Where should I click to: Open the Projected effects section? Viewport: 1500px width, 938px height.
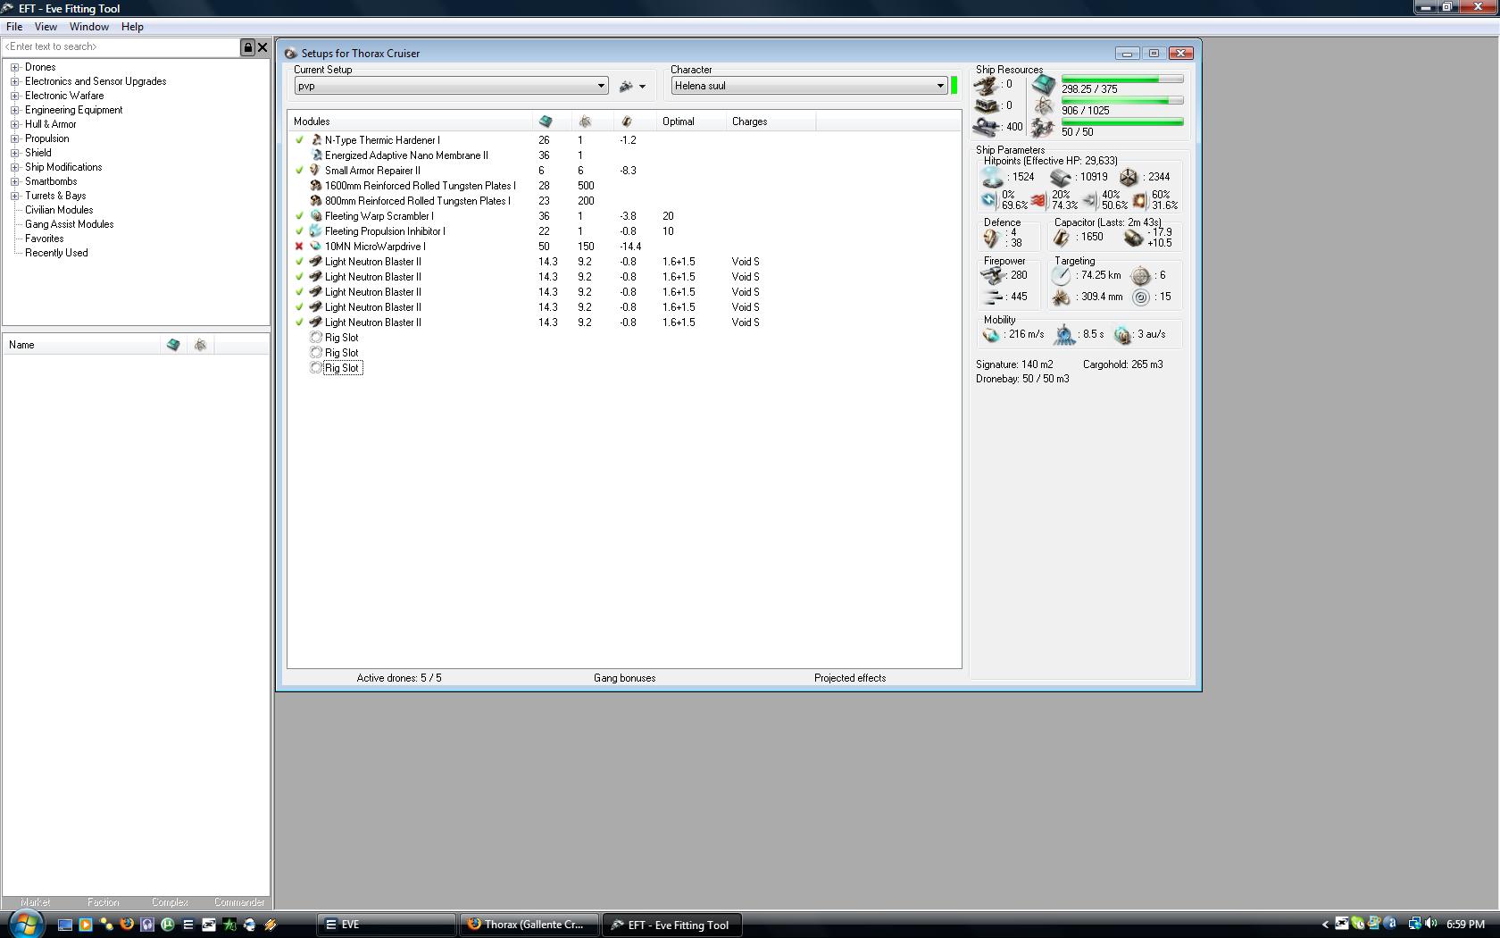[x=850, y=678]
